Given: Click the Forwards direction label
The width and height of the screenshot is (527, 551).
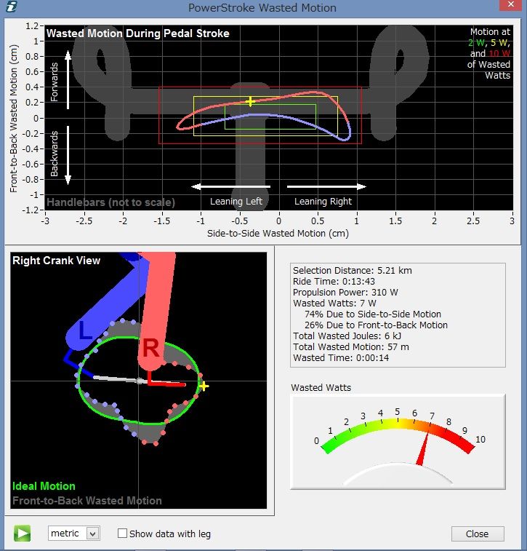Looking at the screenshot, I should (x=54, y=82).
